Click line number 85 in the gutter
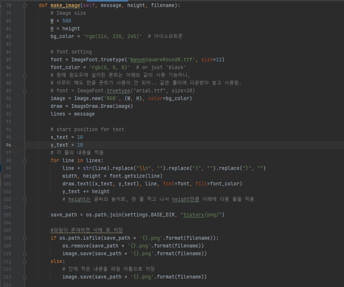 coord(8,60)
